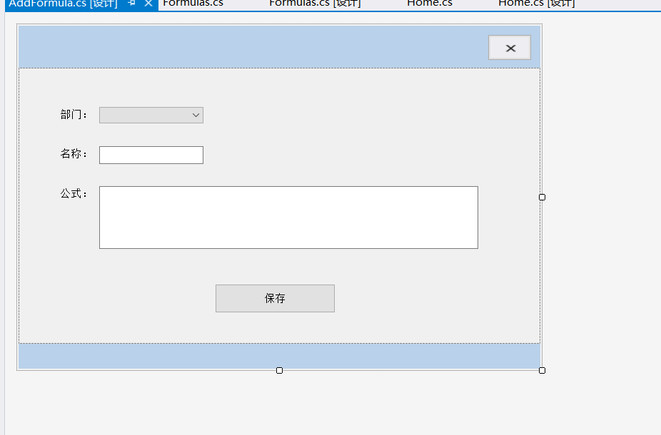Close the AddFormula.cs design tab

[x=148, y=3]
